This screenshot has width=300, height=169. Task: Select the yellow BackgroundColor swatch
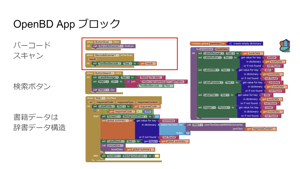157,156
